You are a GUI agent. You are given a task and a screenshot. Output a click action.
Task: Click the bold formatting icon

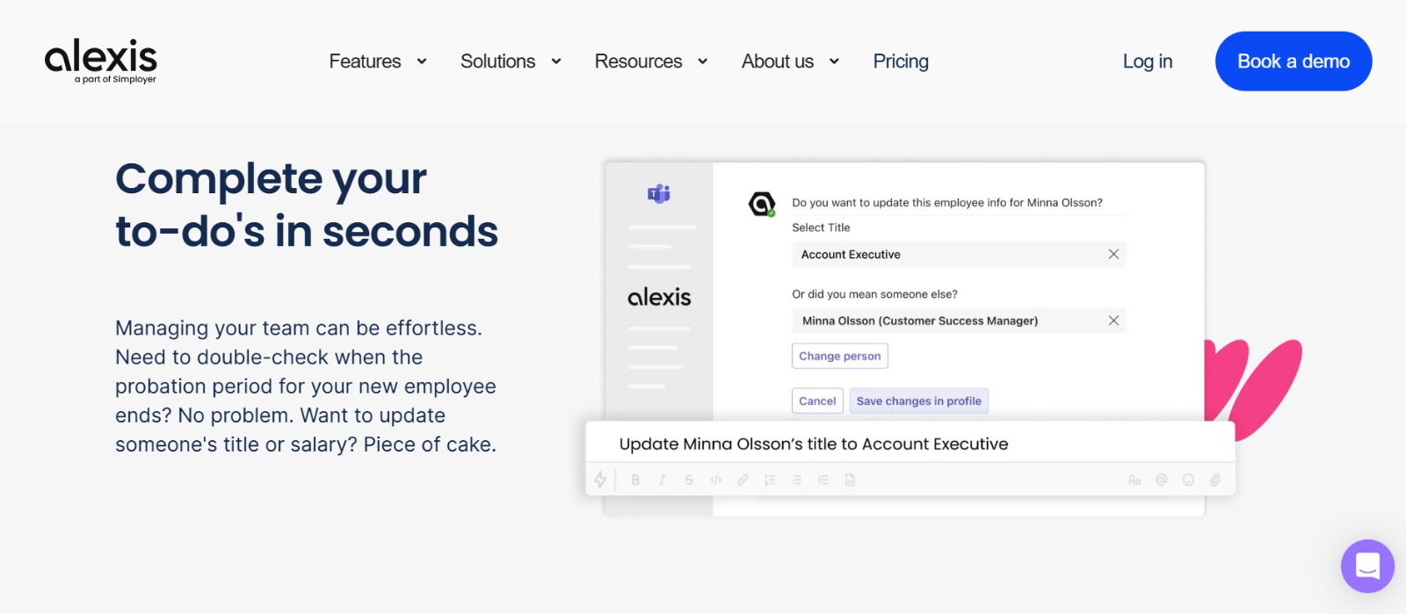[635, 480]
